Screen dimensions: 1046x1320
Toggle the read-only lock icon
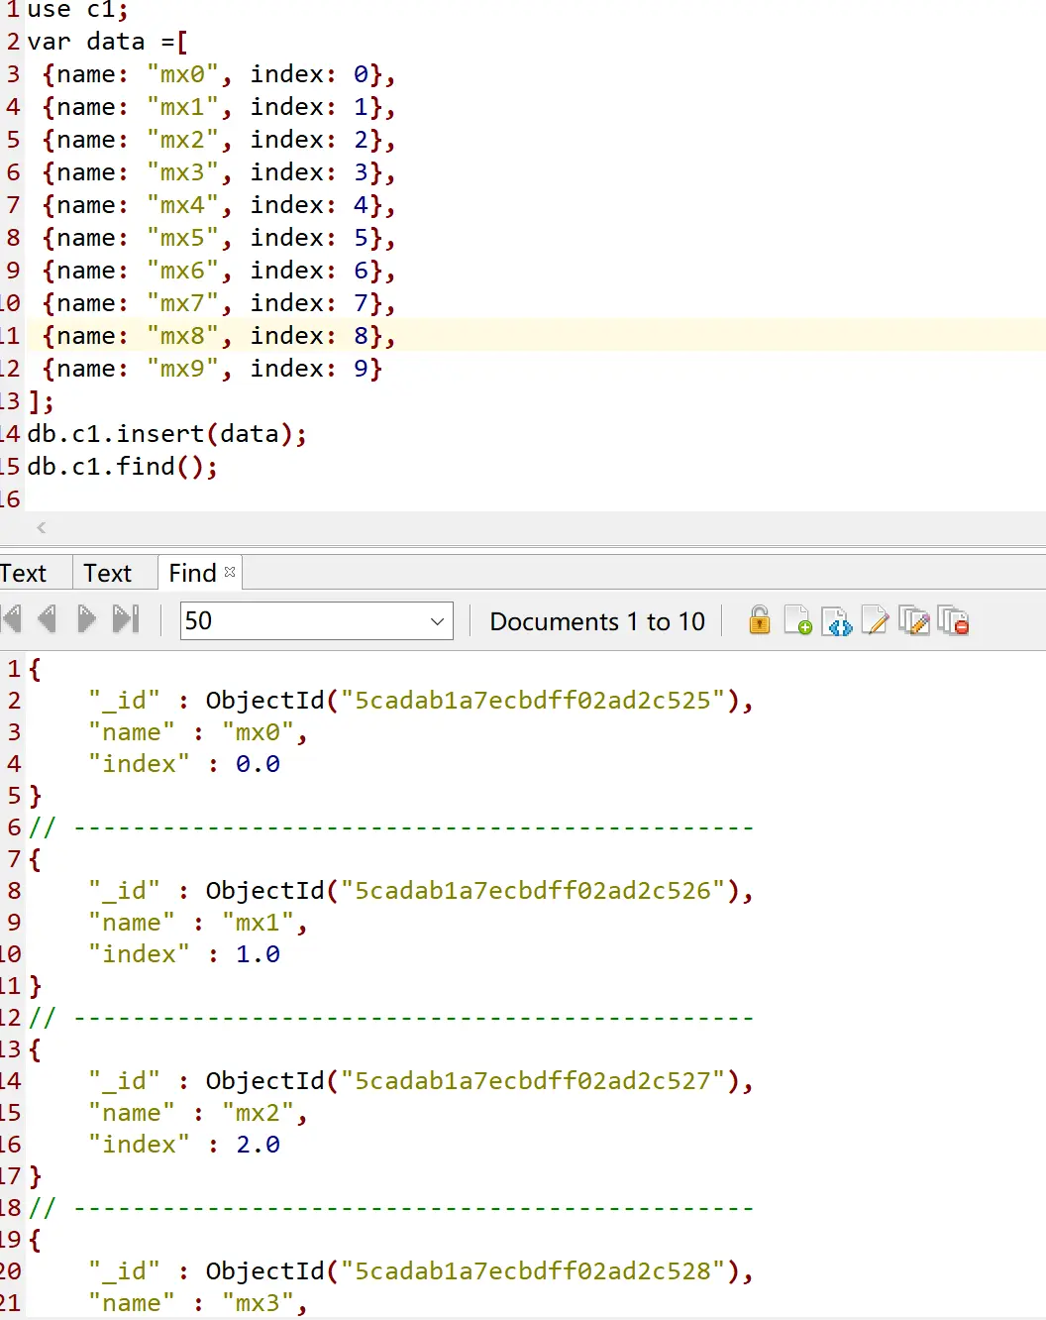(760, 620)
